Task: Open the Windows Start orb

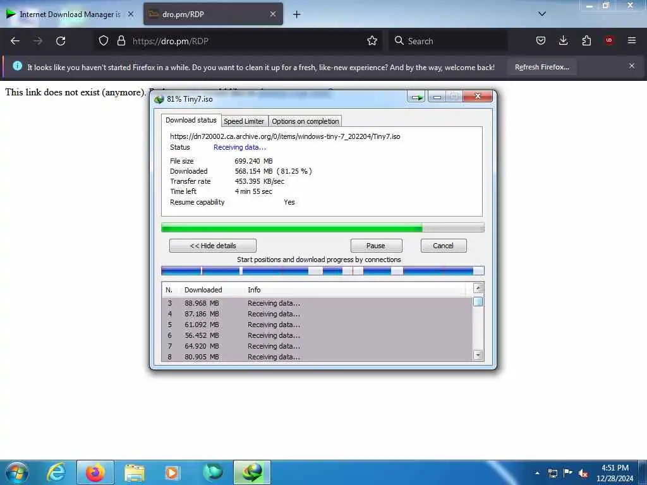Action: pos(17,472)
